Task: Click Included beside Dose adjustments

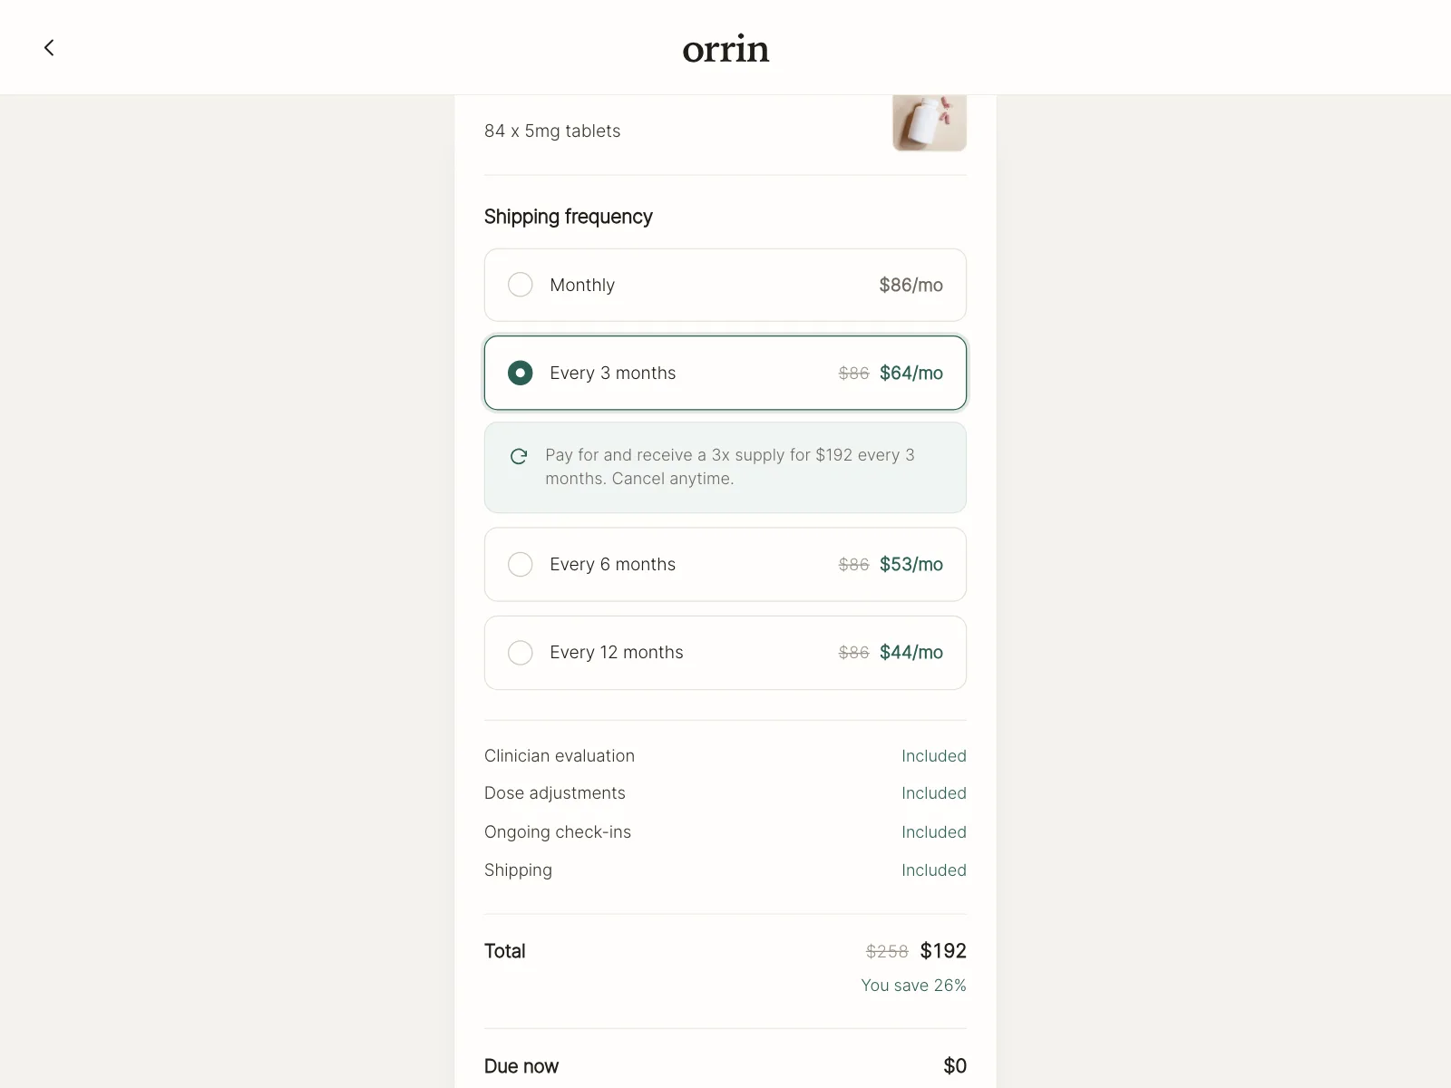Action: tap(934, 793)
